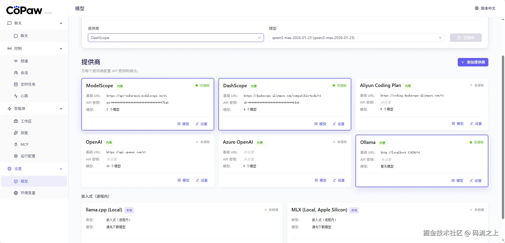Select the 模型 menu item in sidebar
The image size is (505, 243).
pyautogui.click(x=24, y=181)
